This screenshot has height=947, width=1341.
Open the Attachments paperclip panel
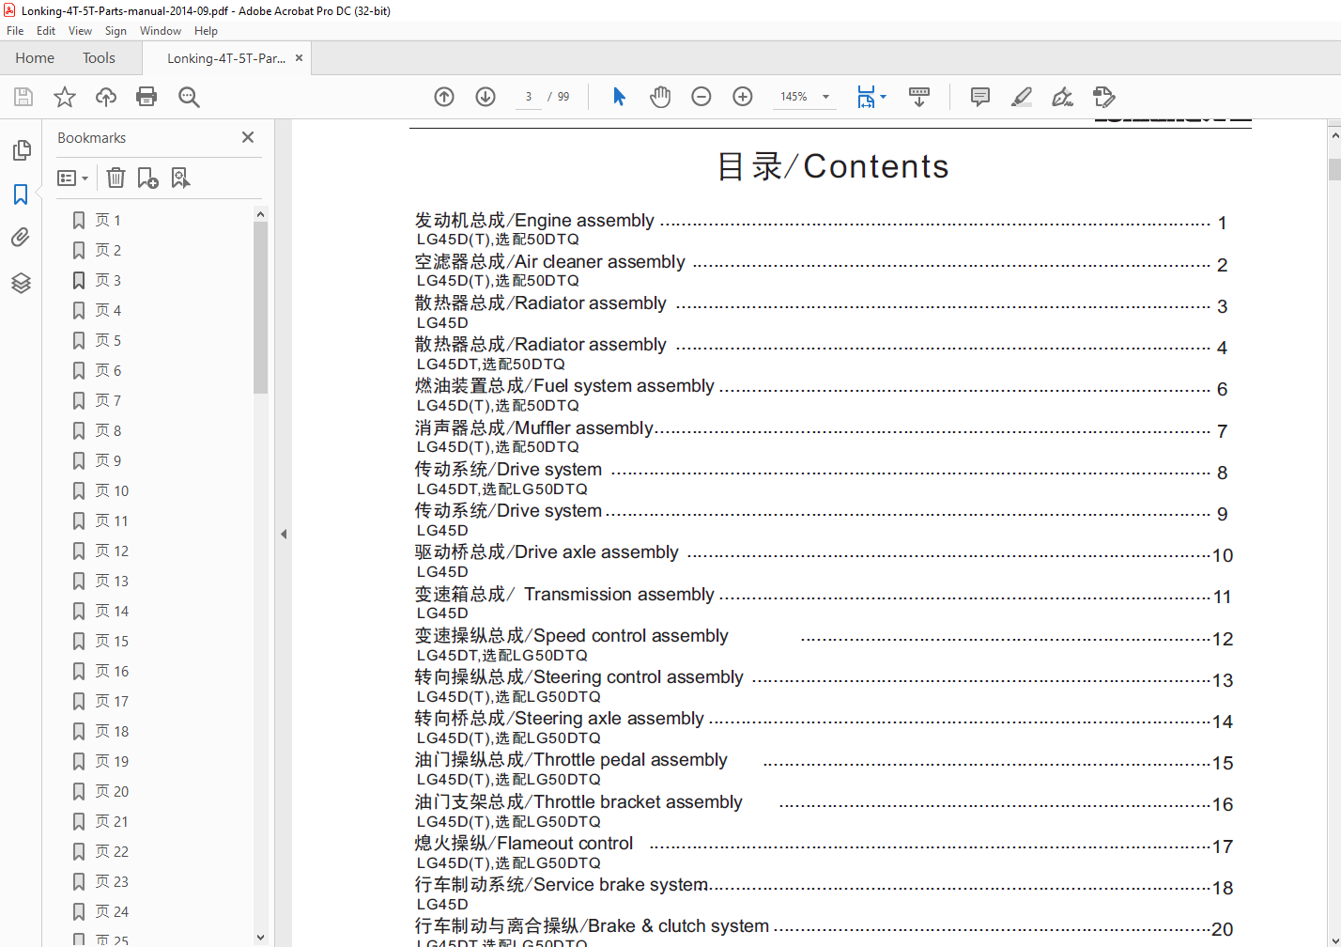(21, 238)
